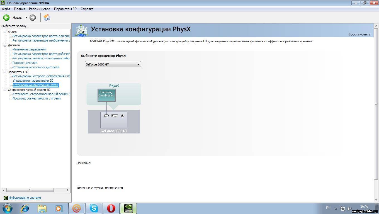The image size is (379, 214).
Task: Open Opera browser from the taskbar
Action: point(111,208)
